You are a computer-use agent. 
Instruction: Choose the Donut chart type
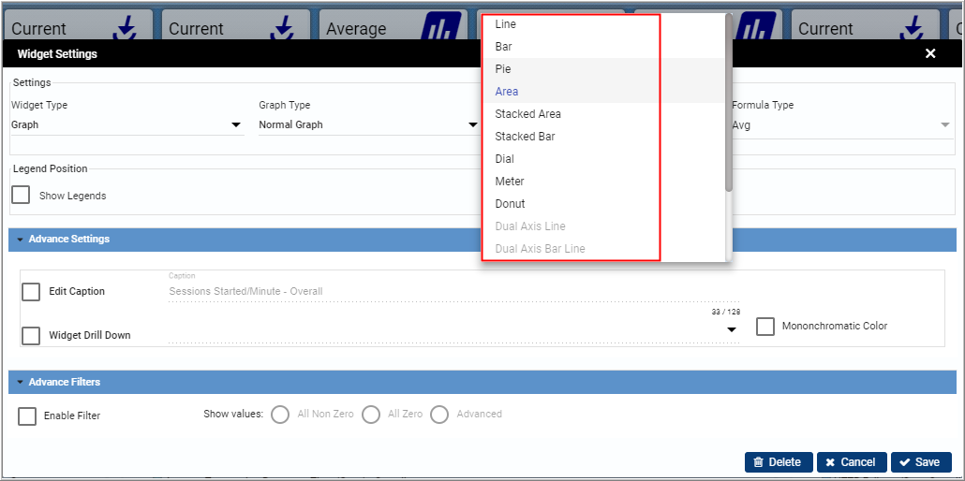pos(511,204)
